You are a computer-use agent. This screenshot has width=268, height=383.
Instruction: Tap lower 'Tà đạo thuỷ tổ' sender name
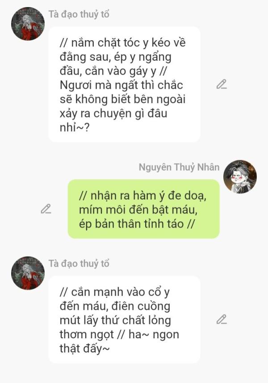79,264
